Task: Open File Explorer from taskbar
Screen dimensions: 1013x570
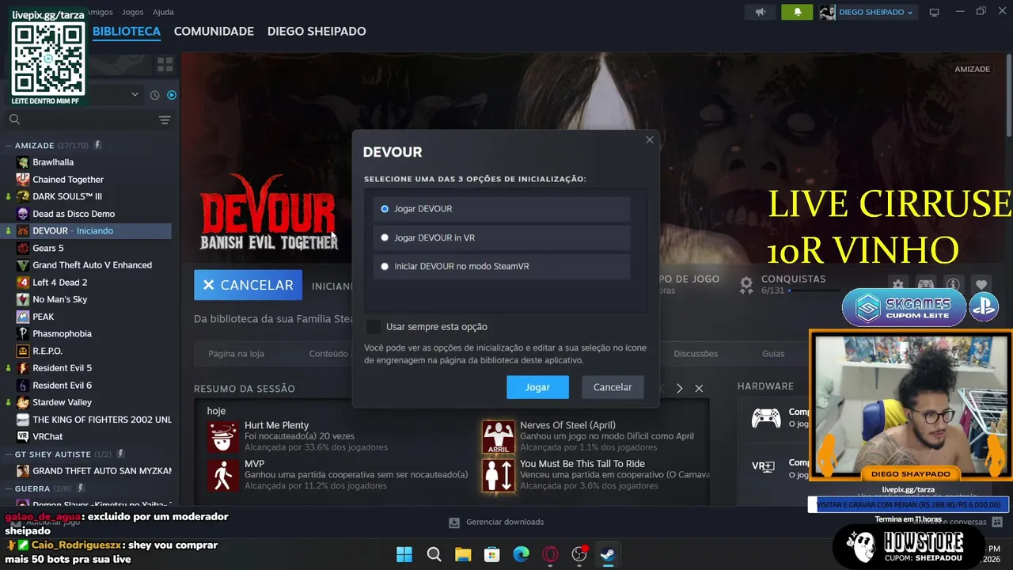Action: [x=463, y=554]
